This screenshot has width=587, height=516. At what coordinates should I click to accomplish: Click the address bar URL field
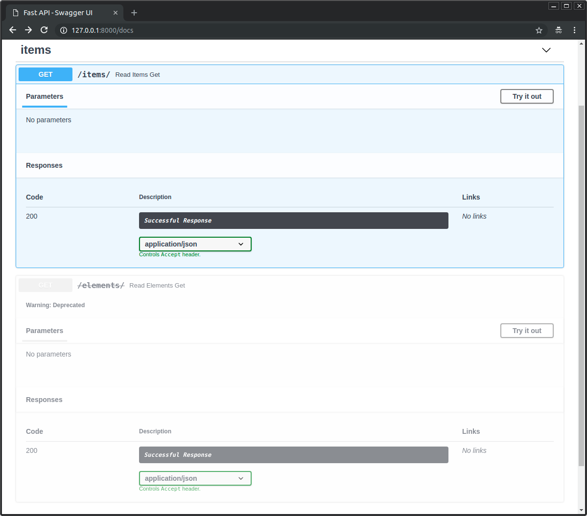[294, 30]
